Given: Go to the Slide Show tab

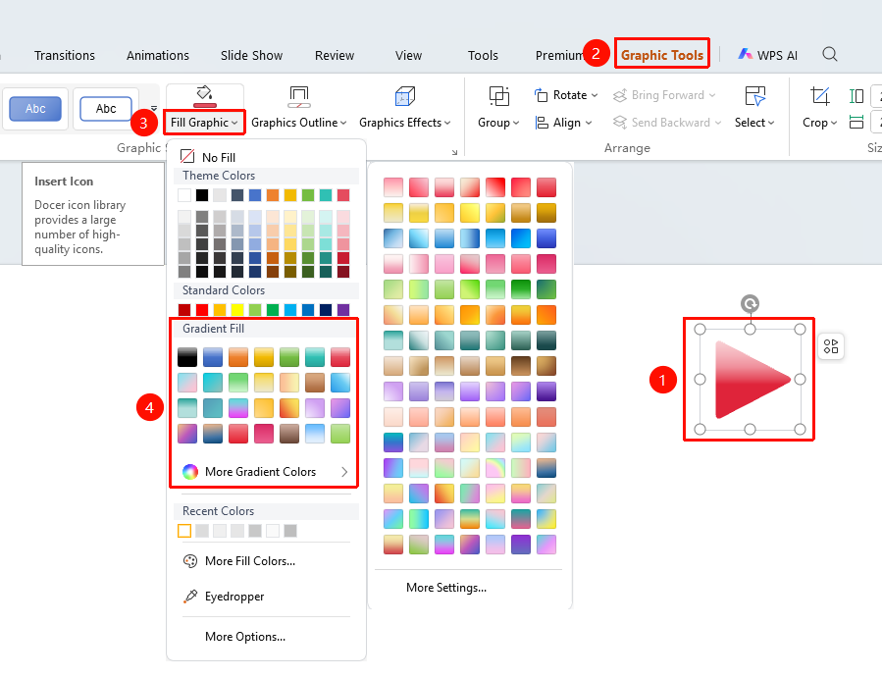Looking at the screenshot, I should tap(251, 55).
